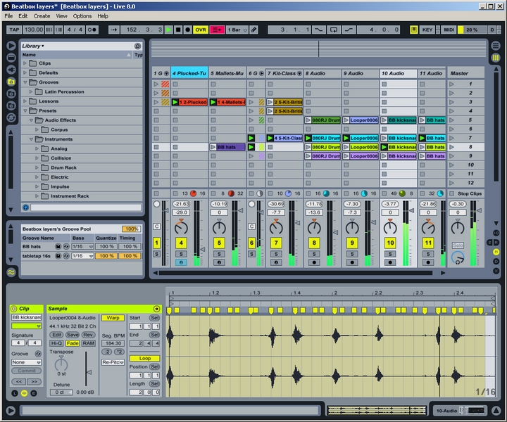Start playback with the transport Play button

point(168,30)
